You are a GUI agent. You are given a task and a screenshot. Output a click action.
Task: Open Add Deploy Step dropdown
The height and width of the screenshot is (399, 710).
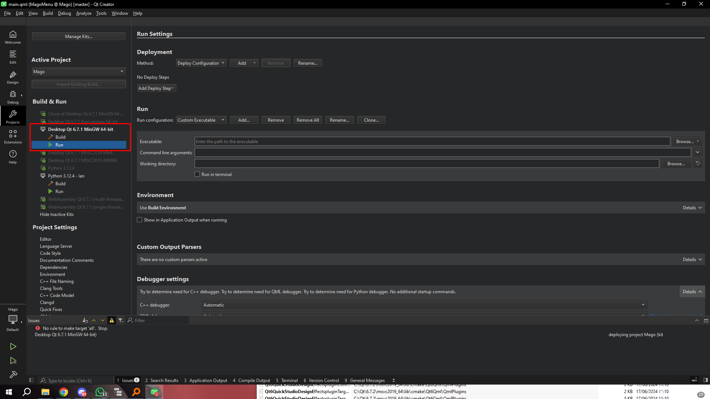[x=157, y=88]
